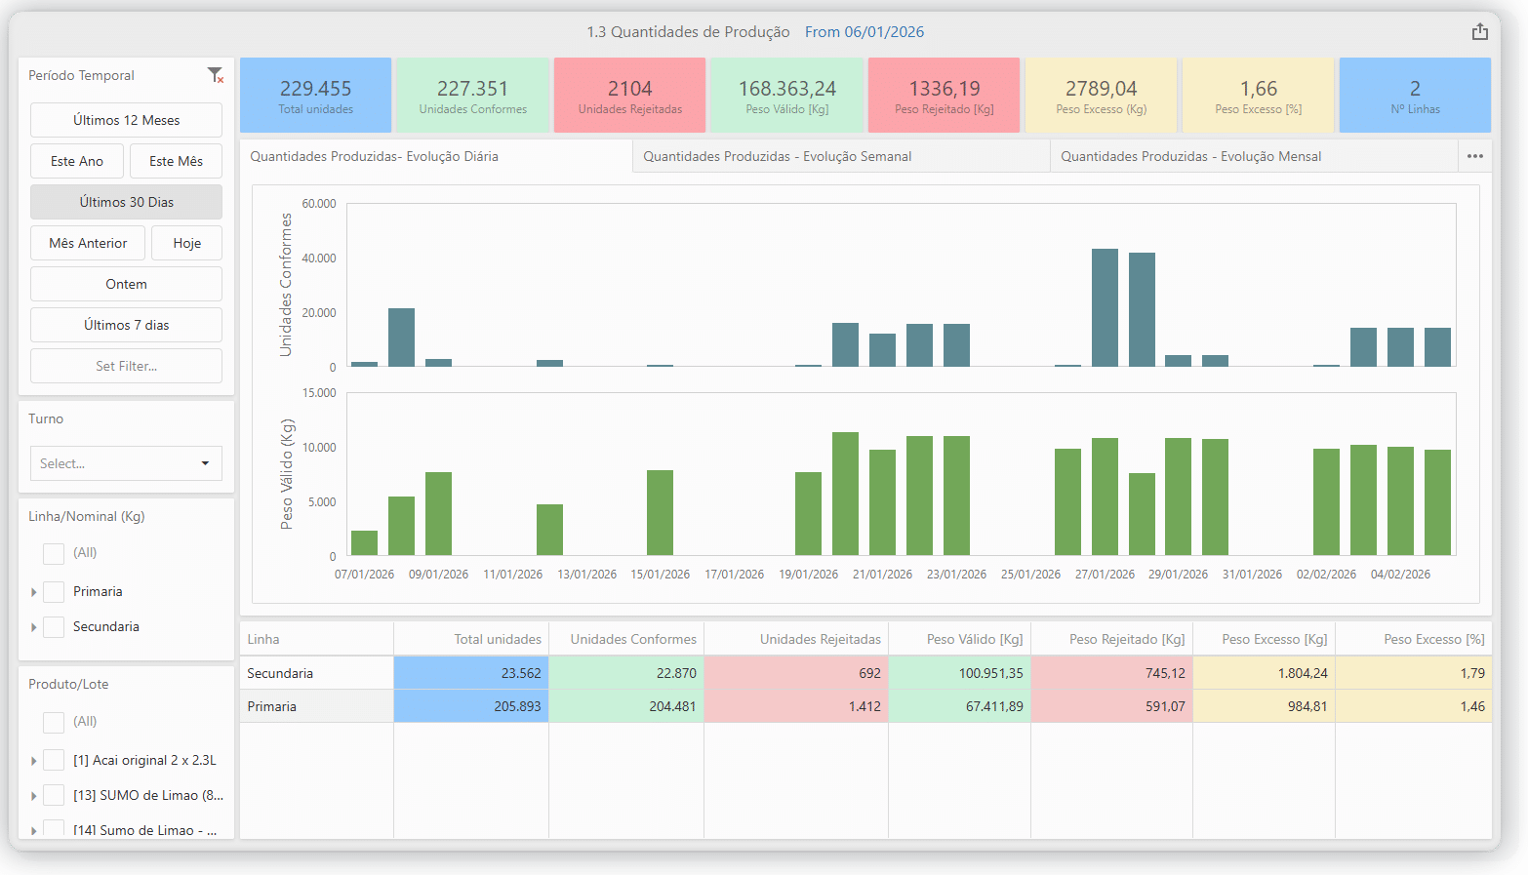This screenshot has width=1528, height=875.
Task: Open the Turno select dropdown
Action: point(126,463)
